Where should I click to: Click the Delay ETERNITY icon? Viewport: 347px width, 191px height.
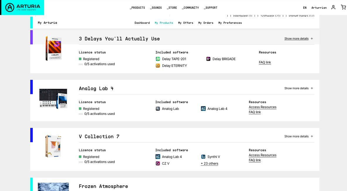click(158, 66)
